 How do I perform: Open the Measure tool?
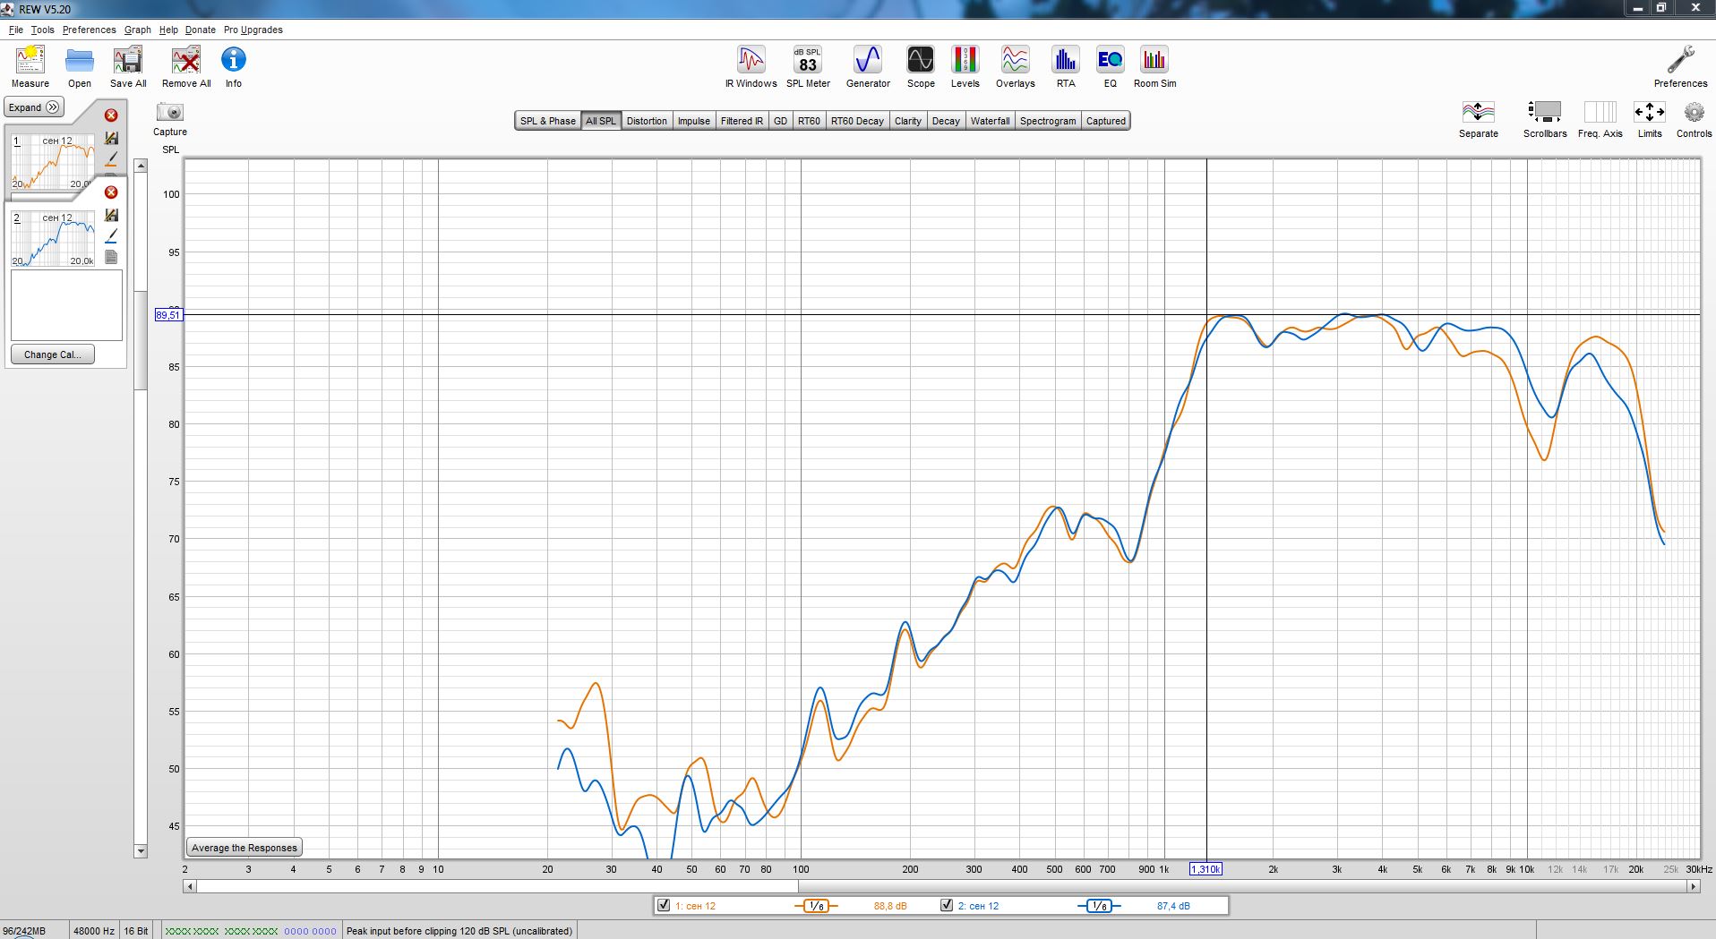(30, 67)
